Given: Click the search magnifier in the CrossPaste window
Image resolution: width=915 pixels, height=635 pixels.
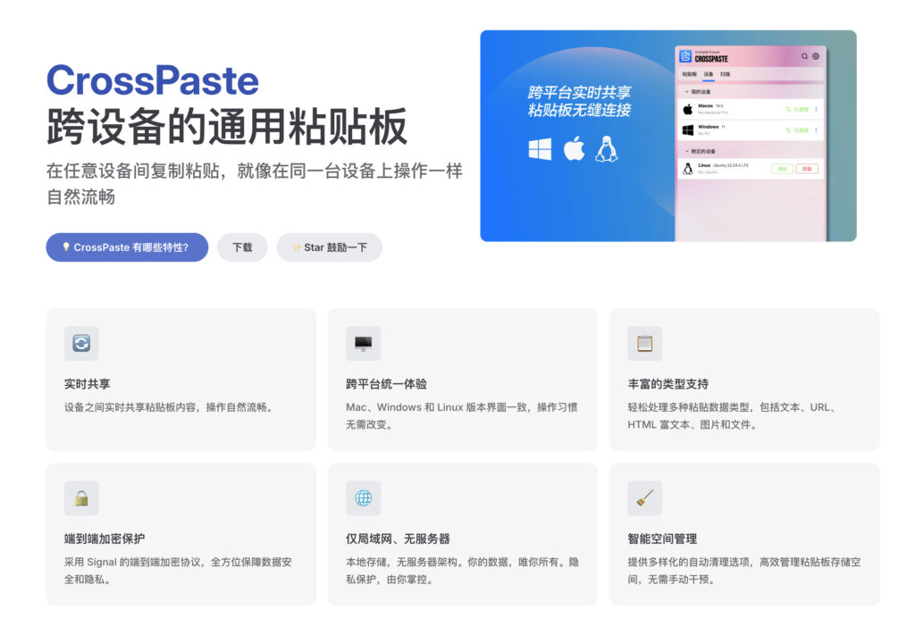Looking at the screenshot, I should coord(804,56).
